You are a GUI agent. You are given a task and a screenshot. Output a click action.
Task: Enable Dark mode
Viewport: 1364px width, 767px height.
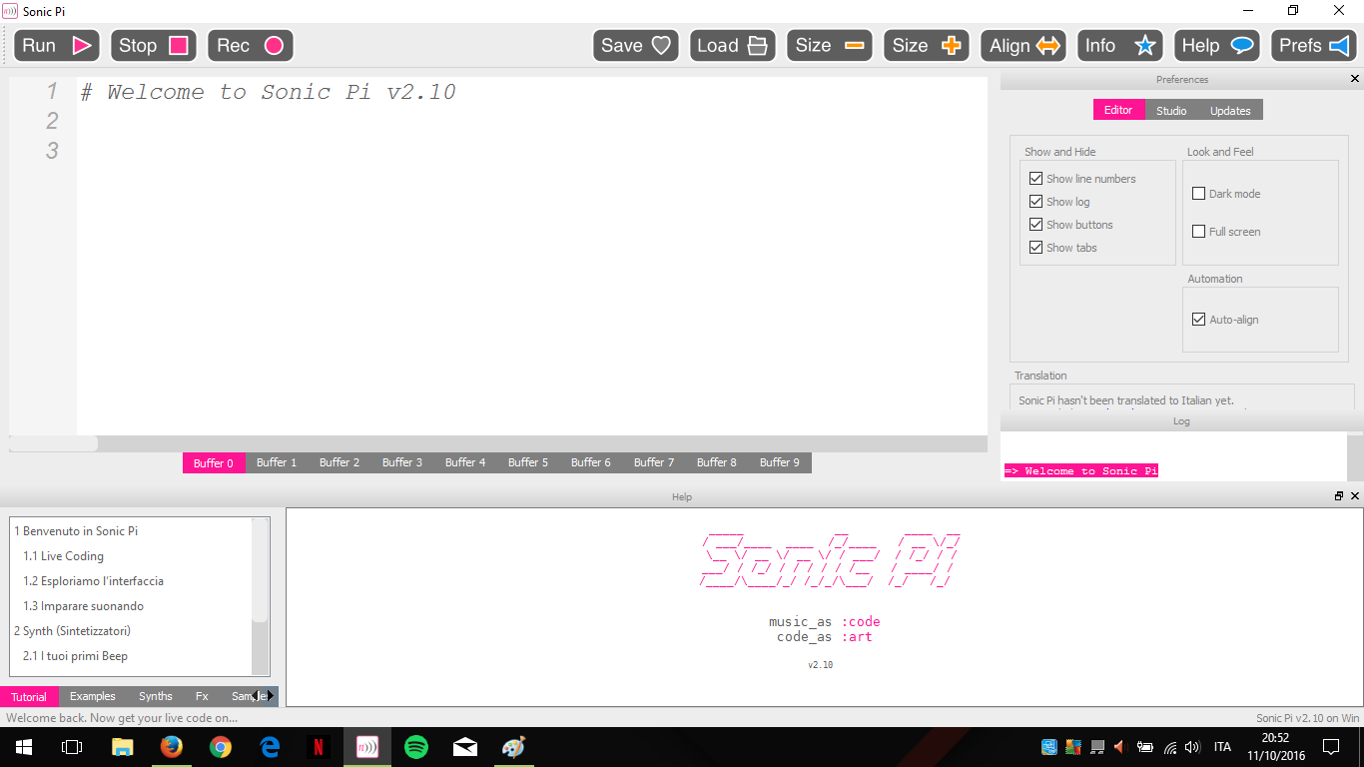pos(1197,193)
